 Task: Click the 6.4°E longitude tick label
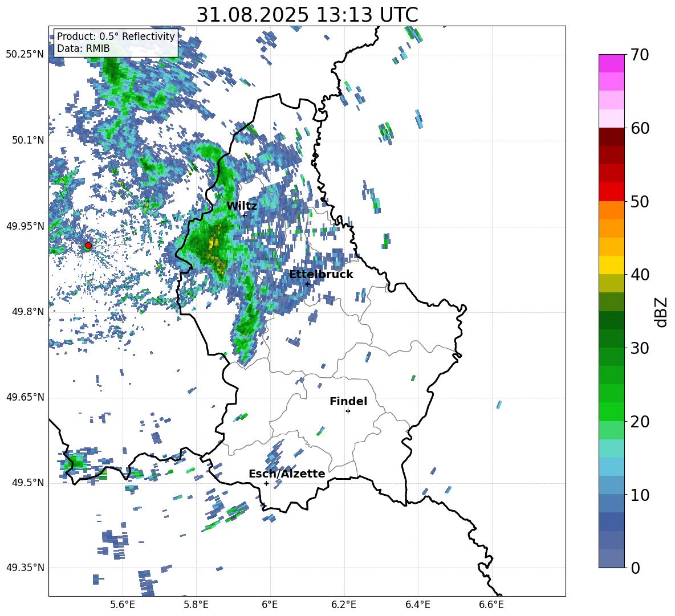418,605
